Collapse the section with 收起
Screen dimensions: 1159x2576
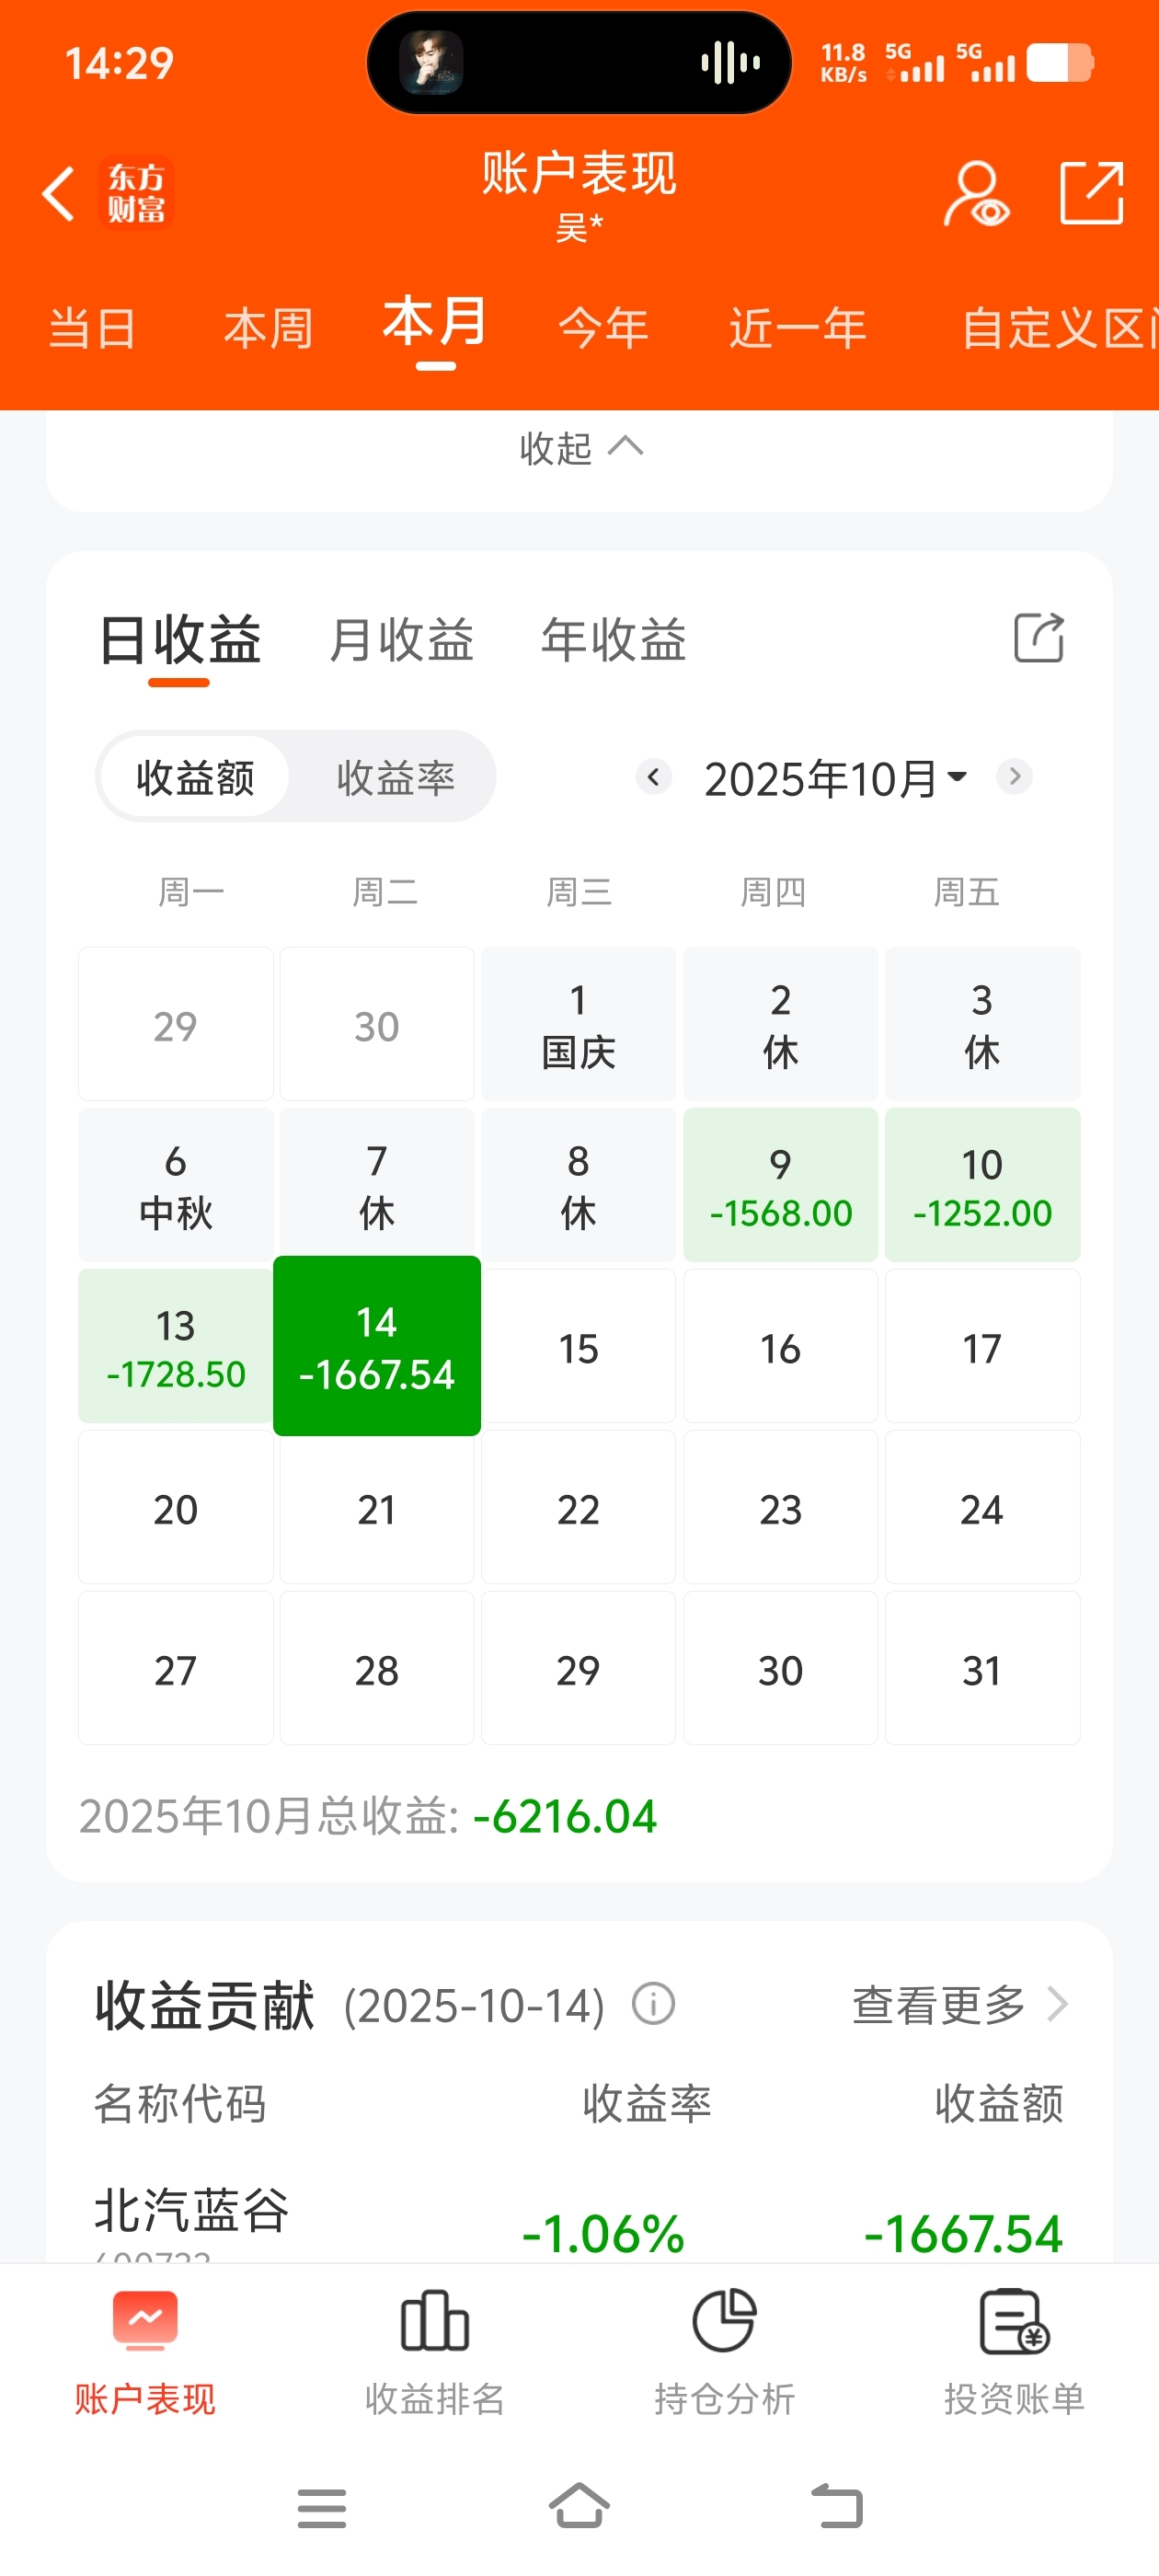pos(580,448)
